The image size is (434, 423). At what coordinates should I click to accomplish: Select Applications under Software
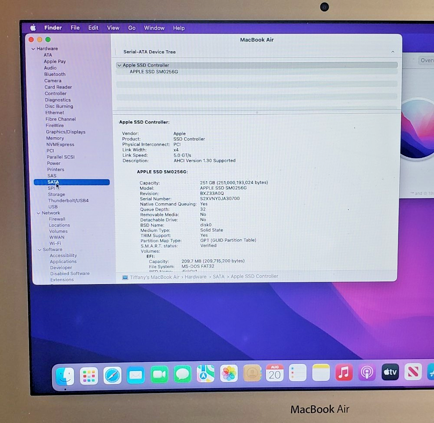tap(63, 262)
